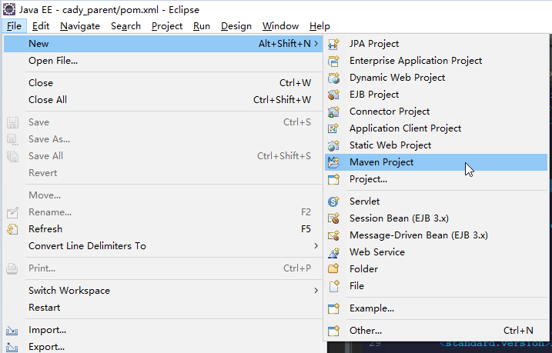Choose Connector Project
This screenshot has height=353, width=552.
(437, 112)
